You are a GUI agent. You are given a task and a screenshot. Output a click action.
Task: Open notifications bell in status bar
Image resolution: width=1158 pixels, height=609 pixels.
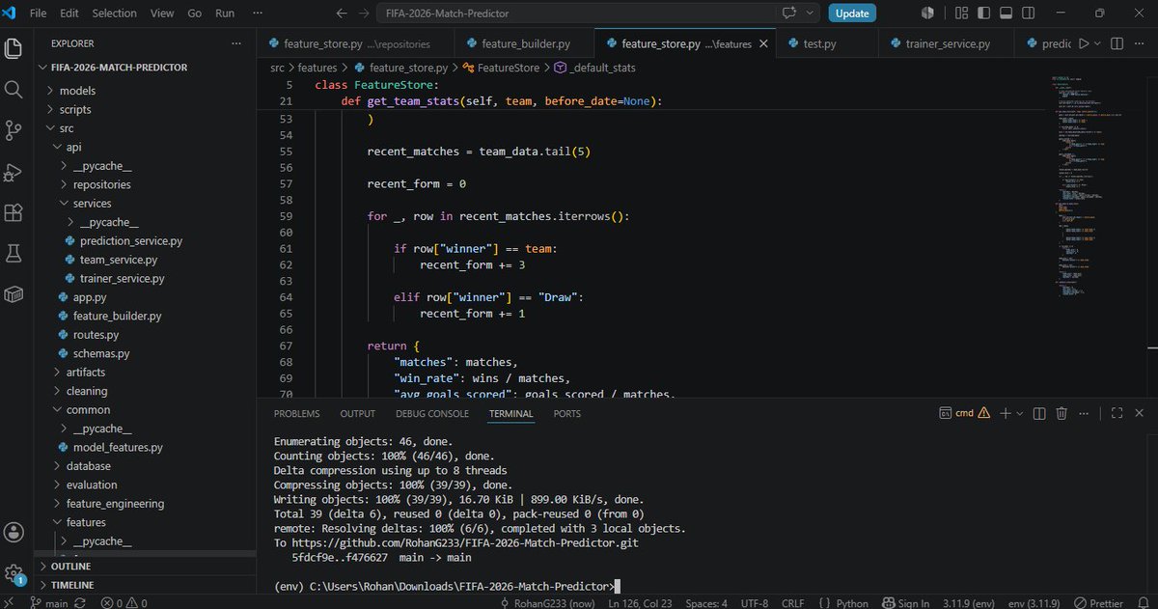point(1144,602)
